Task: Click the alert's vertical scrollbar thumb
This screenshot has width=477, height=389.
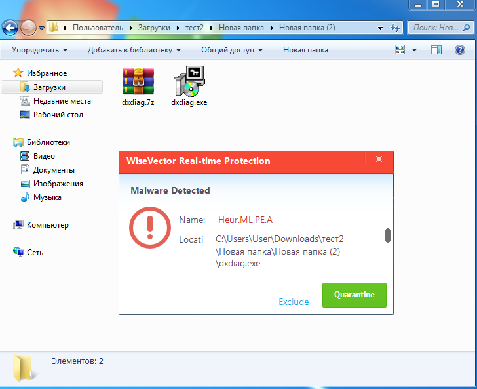Action: click(388, 235)
